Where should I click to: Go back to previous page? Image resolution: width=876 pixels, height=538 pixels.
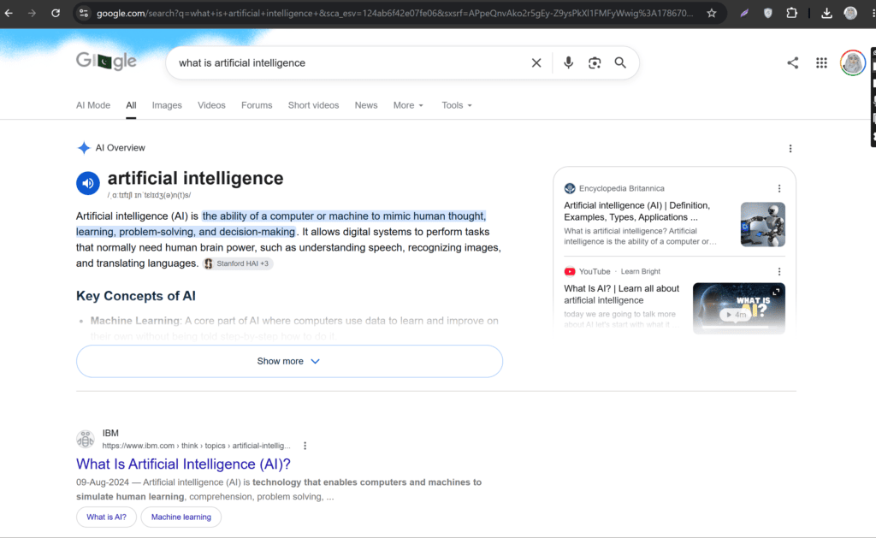pos(9,13)
